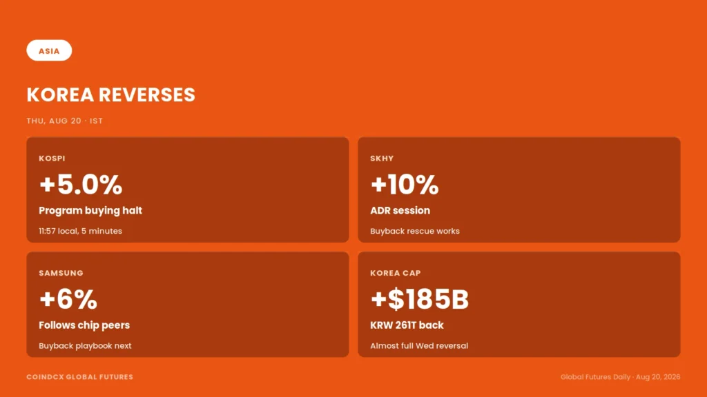707x397 pixels.
Task: Click the +$185B figure
Action: (419, 299)
